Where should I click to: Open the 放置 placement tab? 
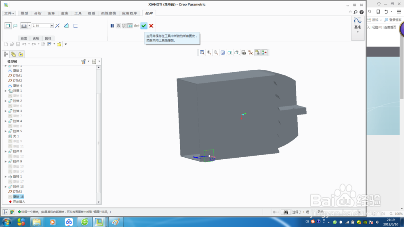[x=24, y=38]
